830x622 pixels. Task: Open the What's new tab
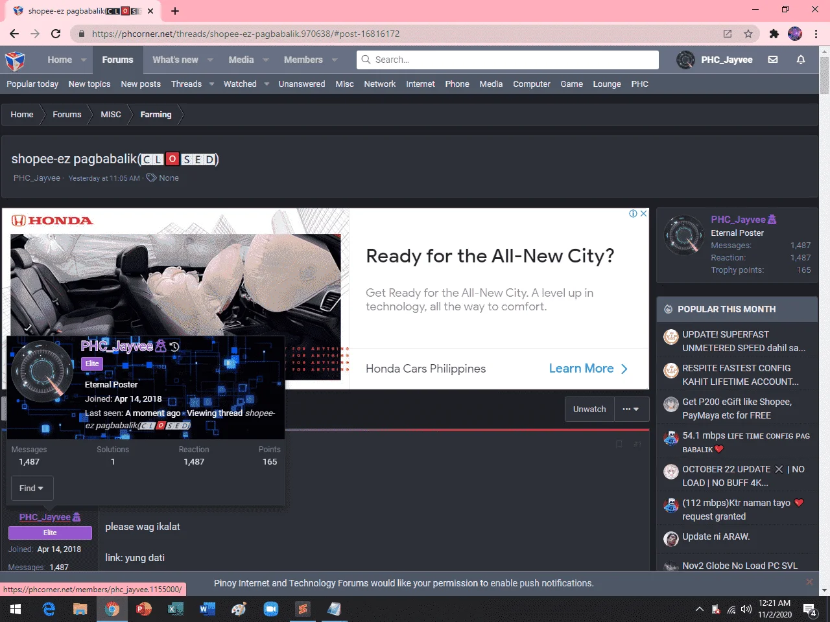click(x=175, y=60)
